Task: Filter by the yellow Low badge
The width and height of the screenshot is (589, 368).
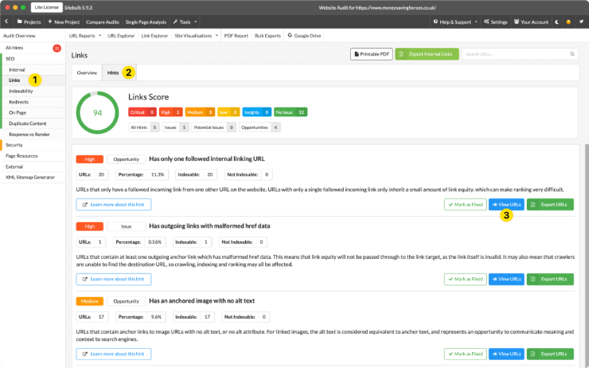Action: (x=228, y=112)
